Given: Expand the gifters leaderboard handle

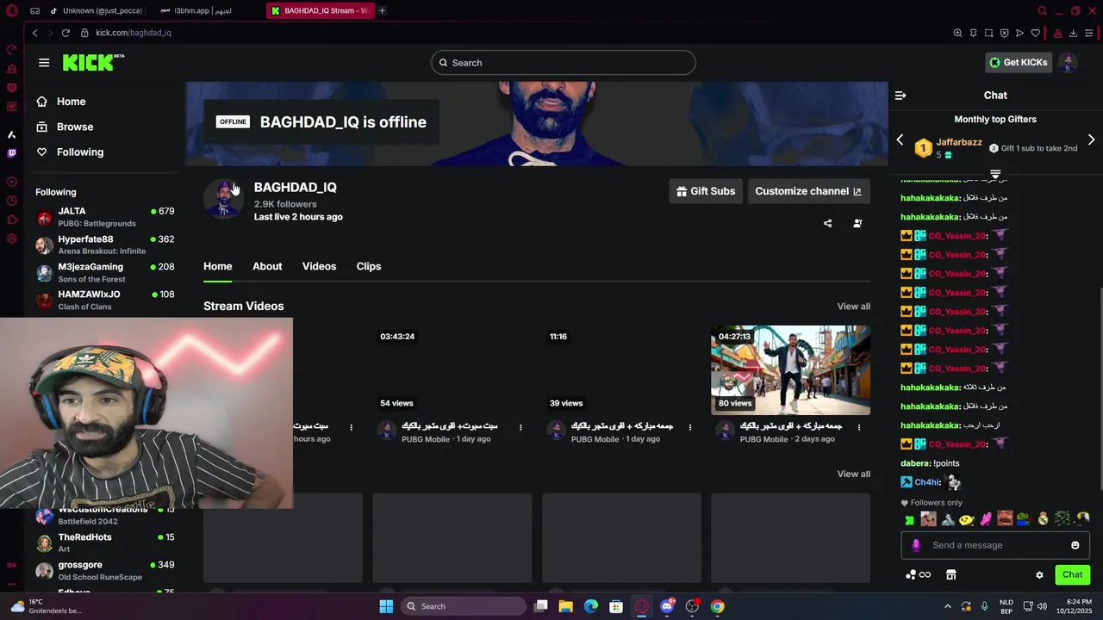Looking at the screenshot, I should pos(995,174).
